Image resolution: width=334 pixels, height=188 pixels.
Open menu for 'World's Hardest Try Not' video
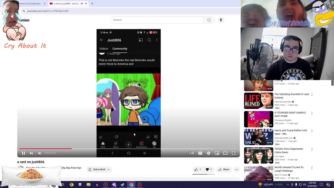point(312,168)
